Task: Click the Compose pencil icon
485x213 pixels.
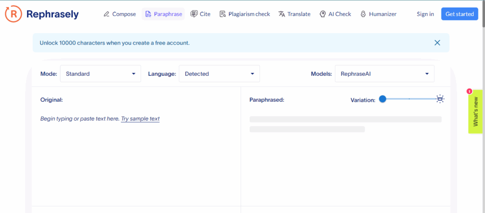Action: click(107, 14)
